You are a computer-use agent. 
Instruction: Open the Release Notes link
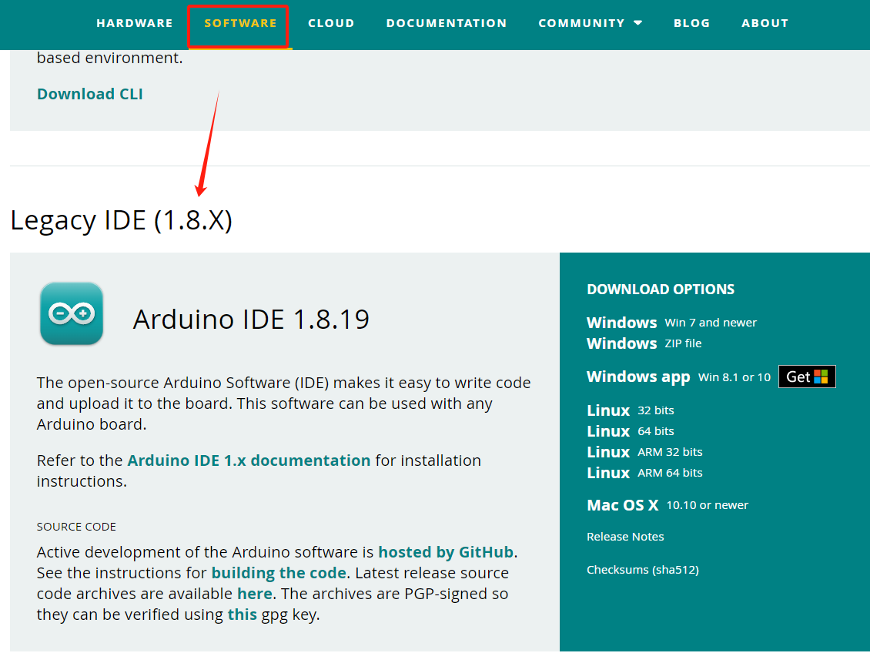point(625,537)
